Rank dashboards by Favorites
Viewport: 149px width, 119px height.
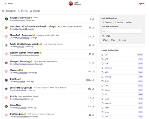pyautogui.click(x=107, y=22)
